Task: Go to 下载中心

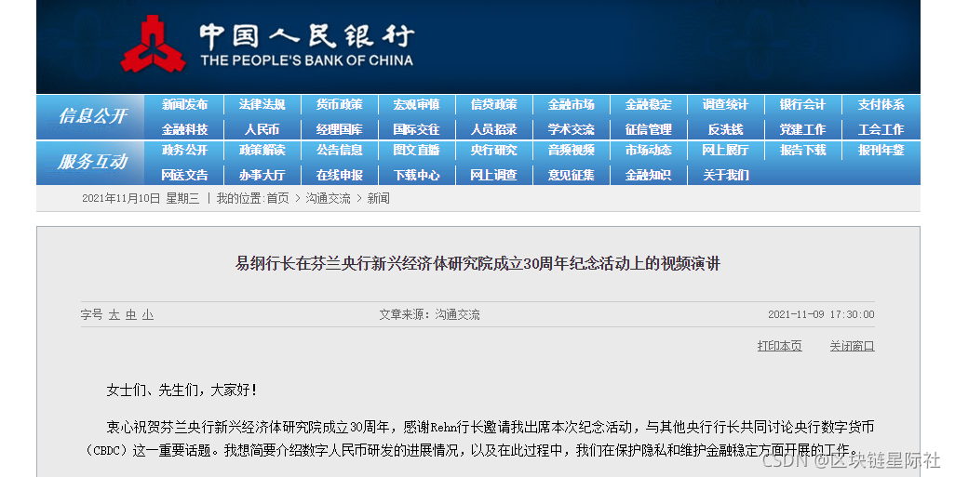Action: coord(417,175)
